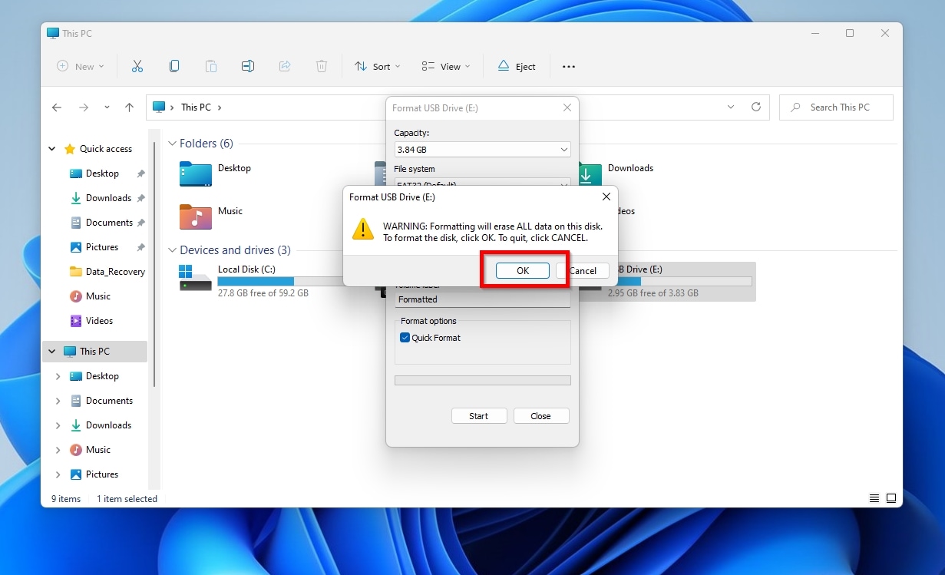Screen dimensions: 945x575
Task: Collapse the Devices and drives (3) group
Action: pos(172,250)
